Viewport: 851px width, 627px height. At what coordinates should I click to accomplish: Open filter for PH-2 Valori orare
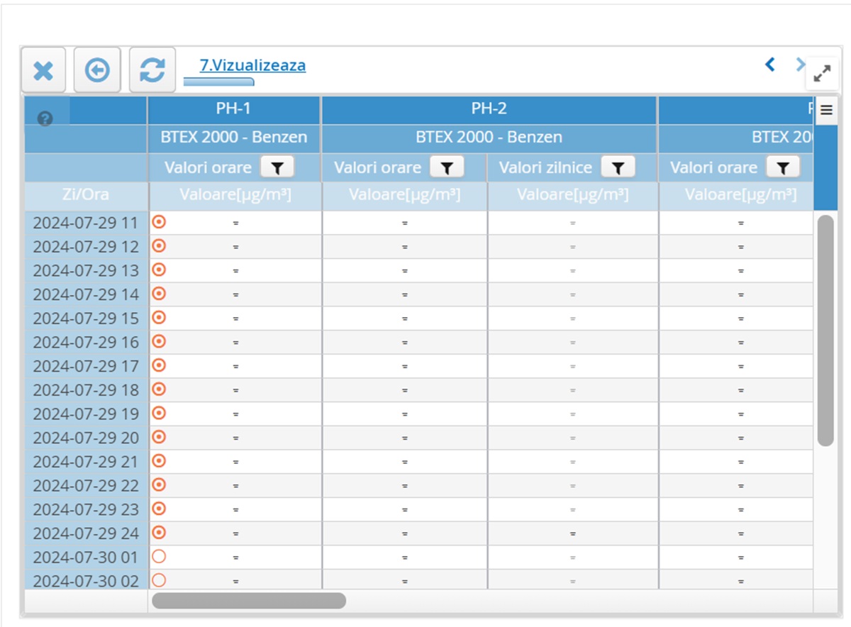point(447,167)
